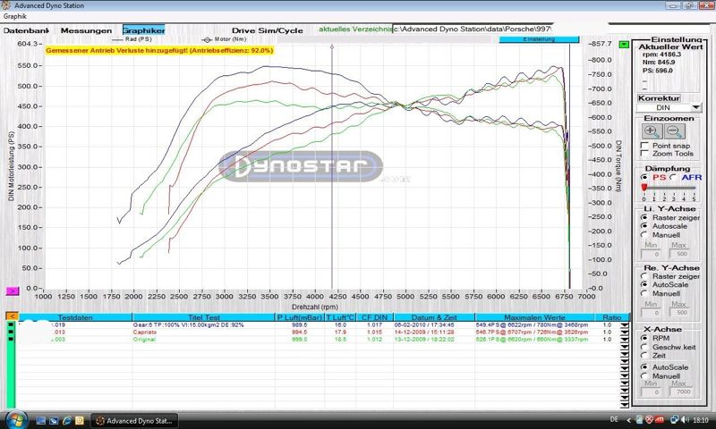Screen dimensions: 716x429
Task: Click the zoom in magnifier icon
Action: pyautogui.click(x=651, y=131)
